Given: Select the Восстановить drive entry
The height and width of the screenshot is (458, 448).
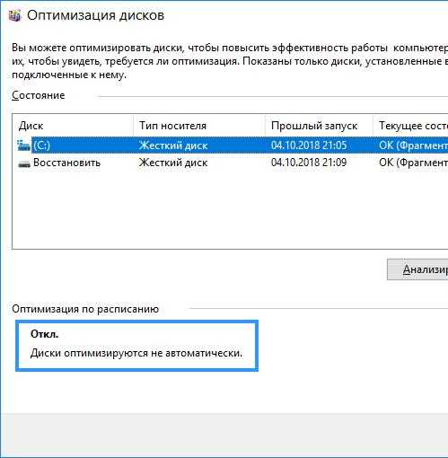Looking at the screenshot, I should pos(66,163).
